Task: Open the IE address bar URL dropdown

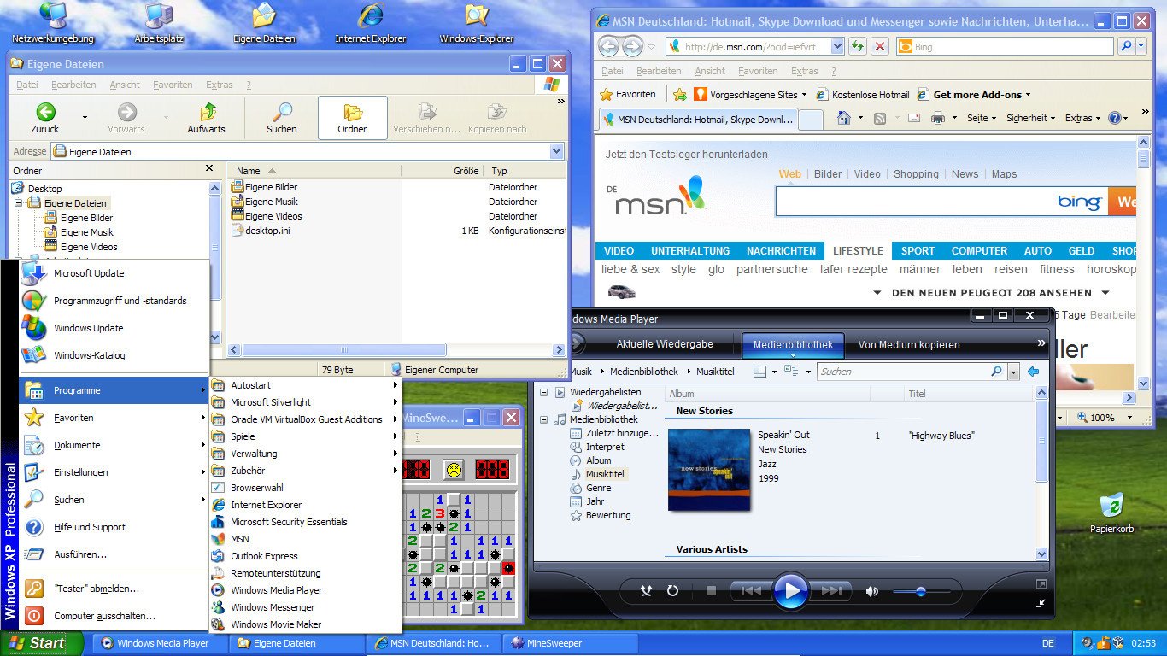Action: [x=837, y=46]
